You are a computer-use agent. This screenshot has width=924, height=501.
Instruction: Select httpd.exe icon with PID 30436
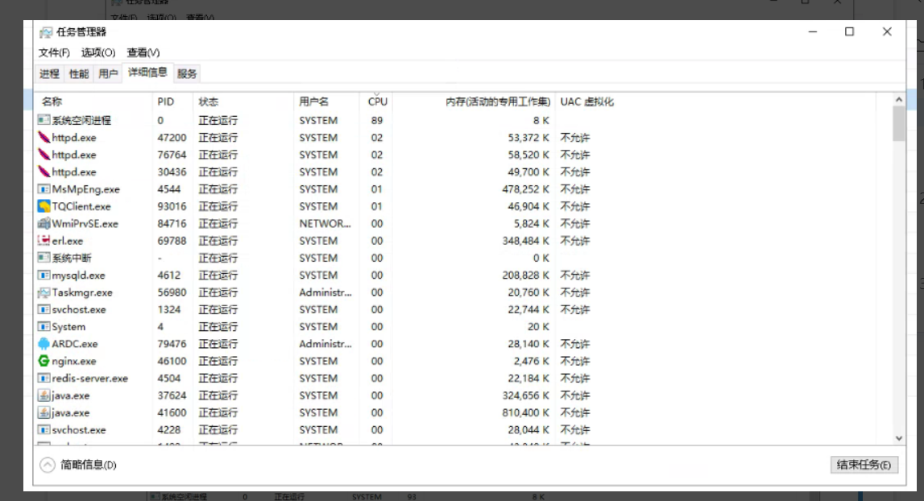[x=44, y=172]
